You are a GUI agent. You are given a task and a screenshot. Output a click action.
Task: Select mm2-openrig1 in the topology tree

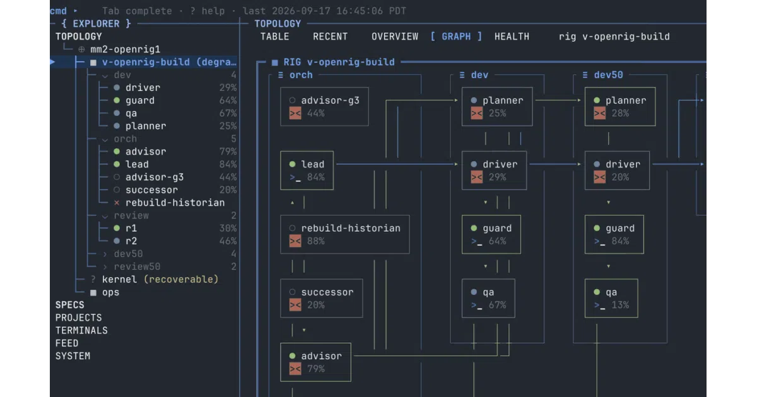click(x=125, y=49)
